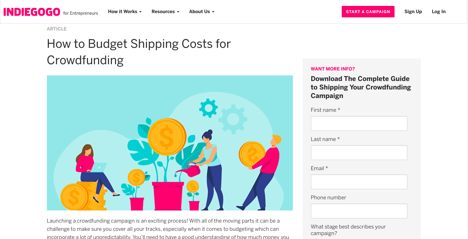Screen dimensions: 468x239
Task: Click the First name required asterisk
Action: pyautogui.click(x=339, y=110)
